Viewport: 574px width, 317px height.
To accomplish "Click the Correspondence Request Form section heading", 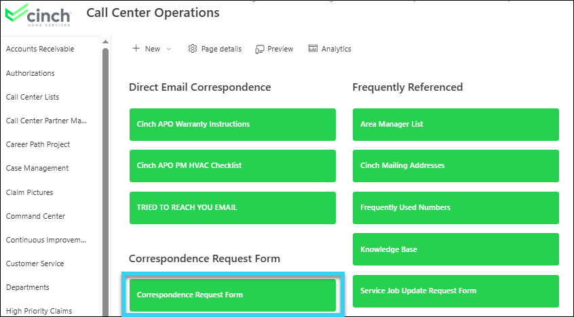I will point(204,259).
